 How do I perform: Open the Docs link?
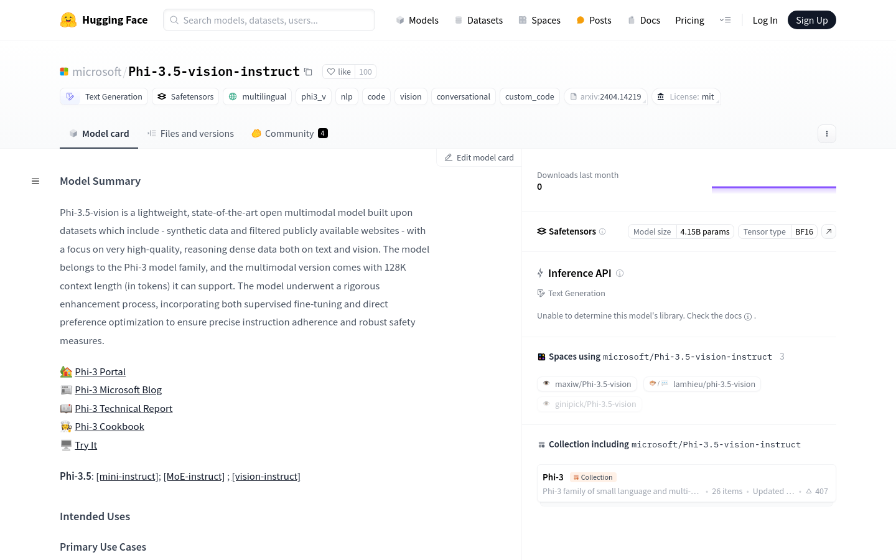click(x=643, y=20)
